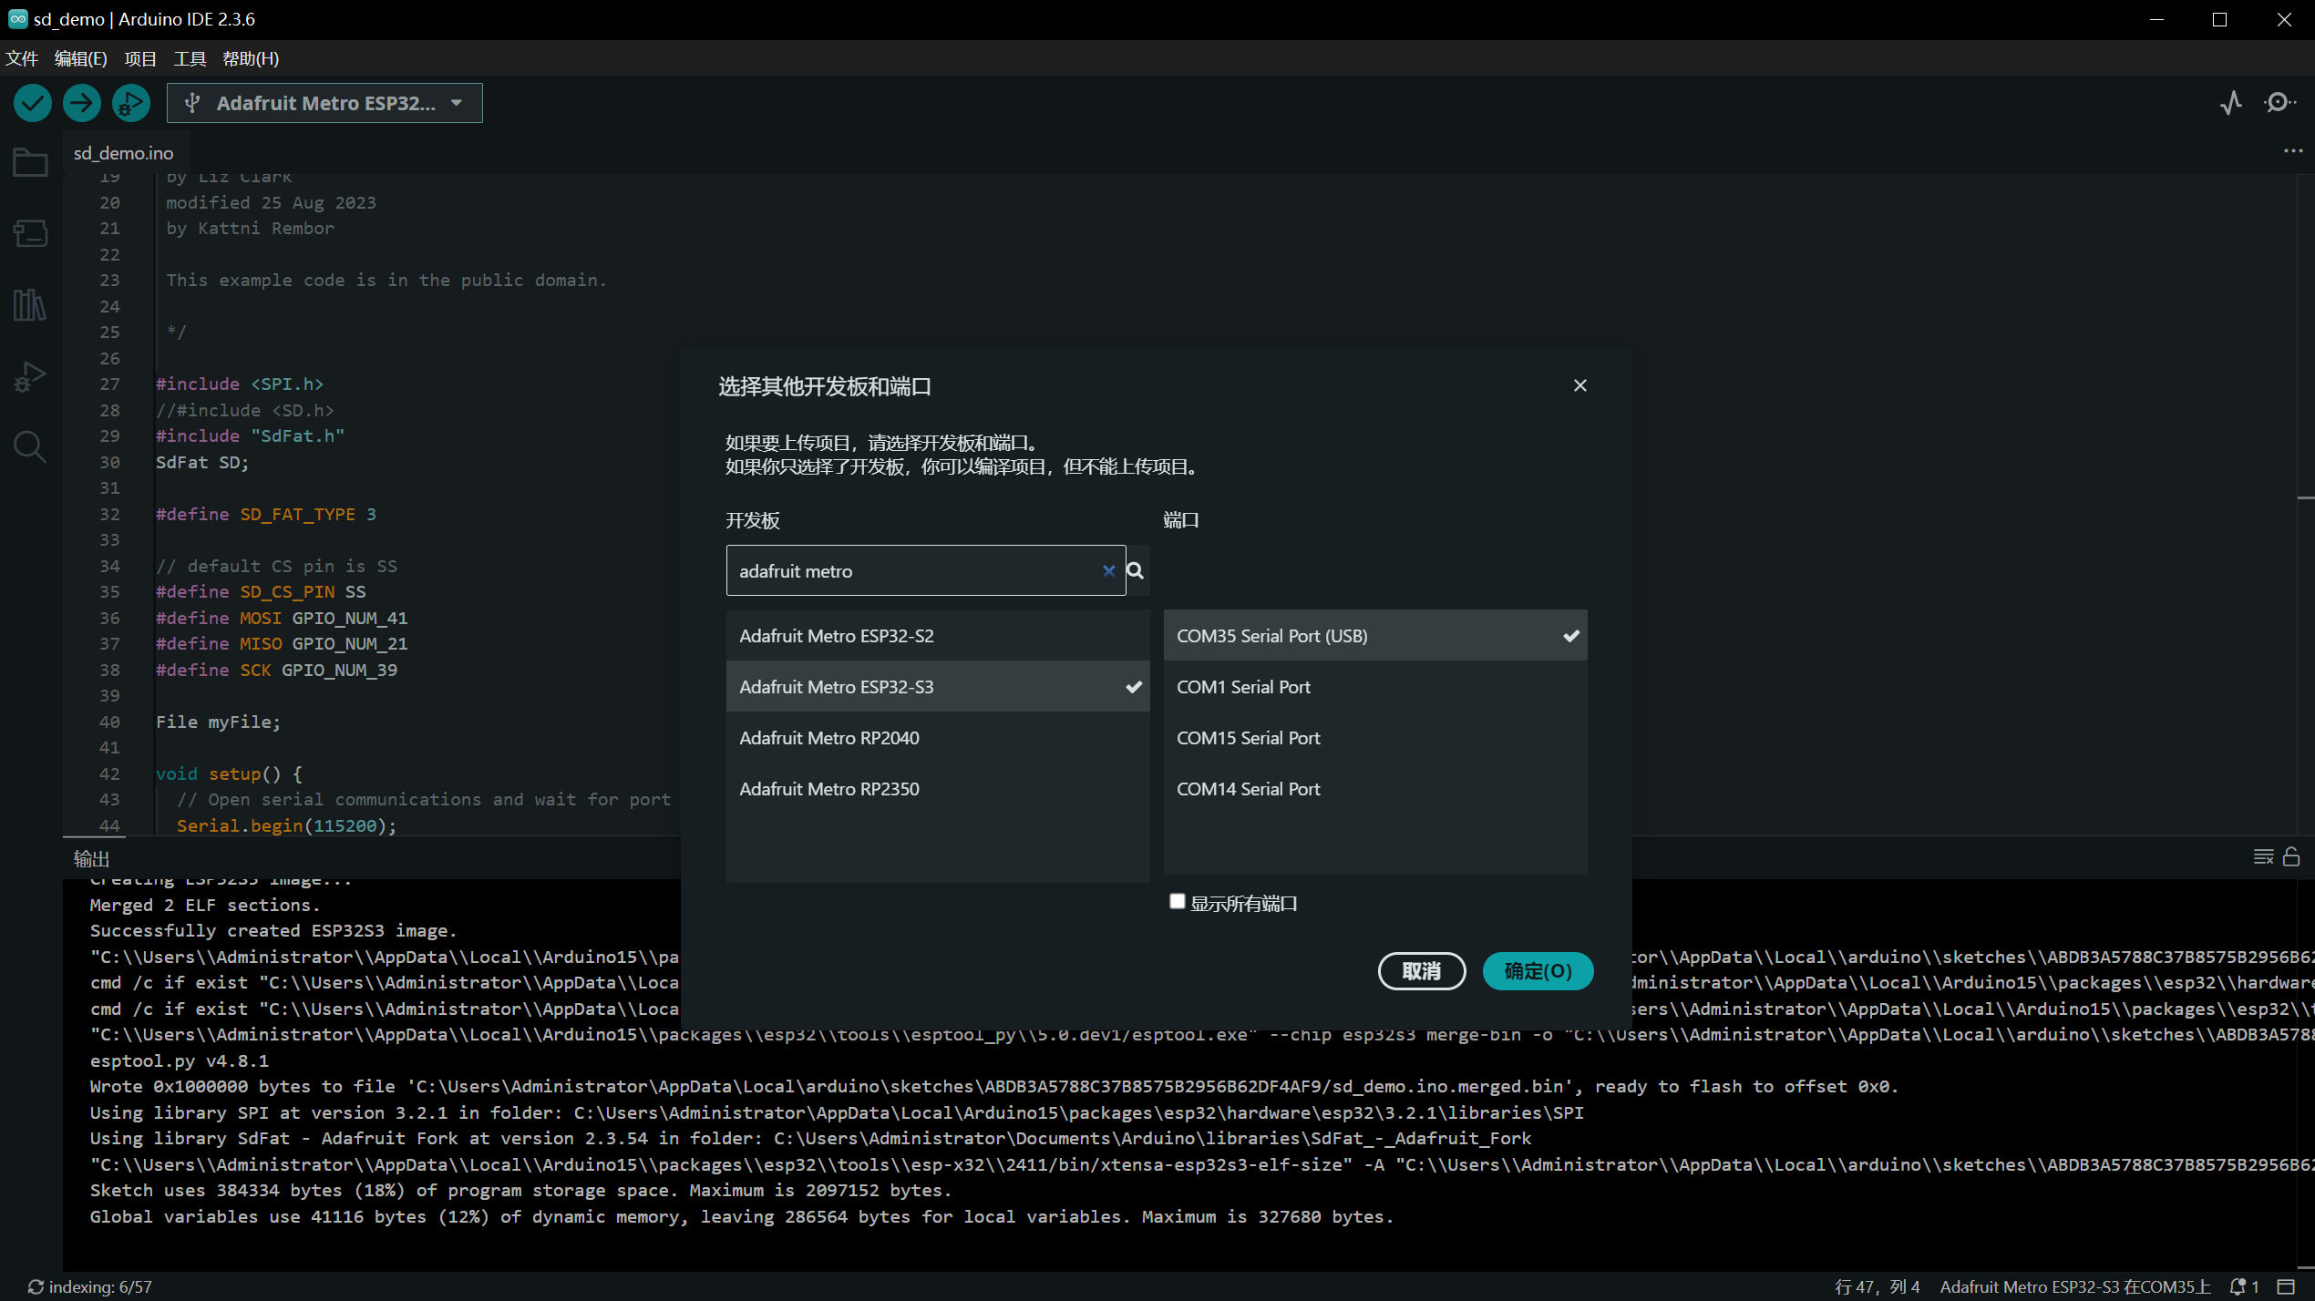
Task: Select Adafruit Metro RP2350 board
Action: coord(938,789)
